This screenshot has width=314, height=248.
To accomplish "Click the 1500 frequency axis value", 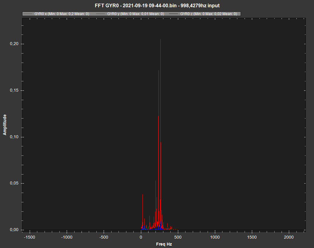I will tap(252, 237).
